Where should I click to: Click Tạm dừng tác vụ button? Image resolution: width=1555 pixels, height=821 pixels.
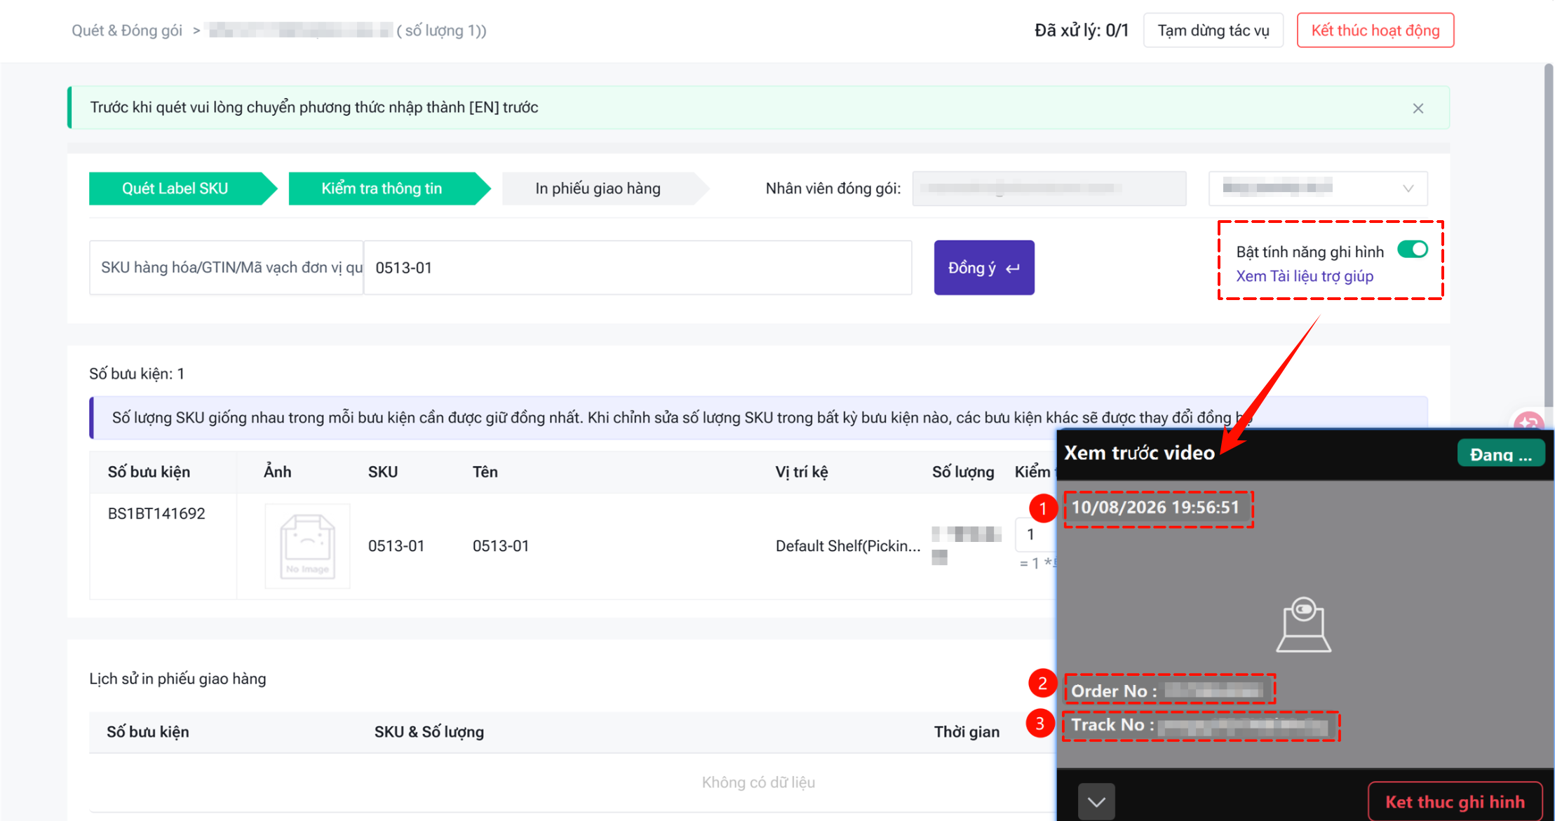1213,30
